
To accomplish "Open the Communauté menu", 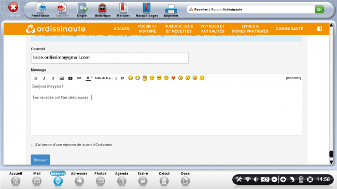I will pos(289,29).
